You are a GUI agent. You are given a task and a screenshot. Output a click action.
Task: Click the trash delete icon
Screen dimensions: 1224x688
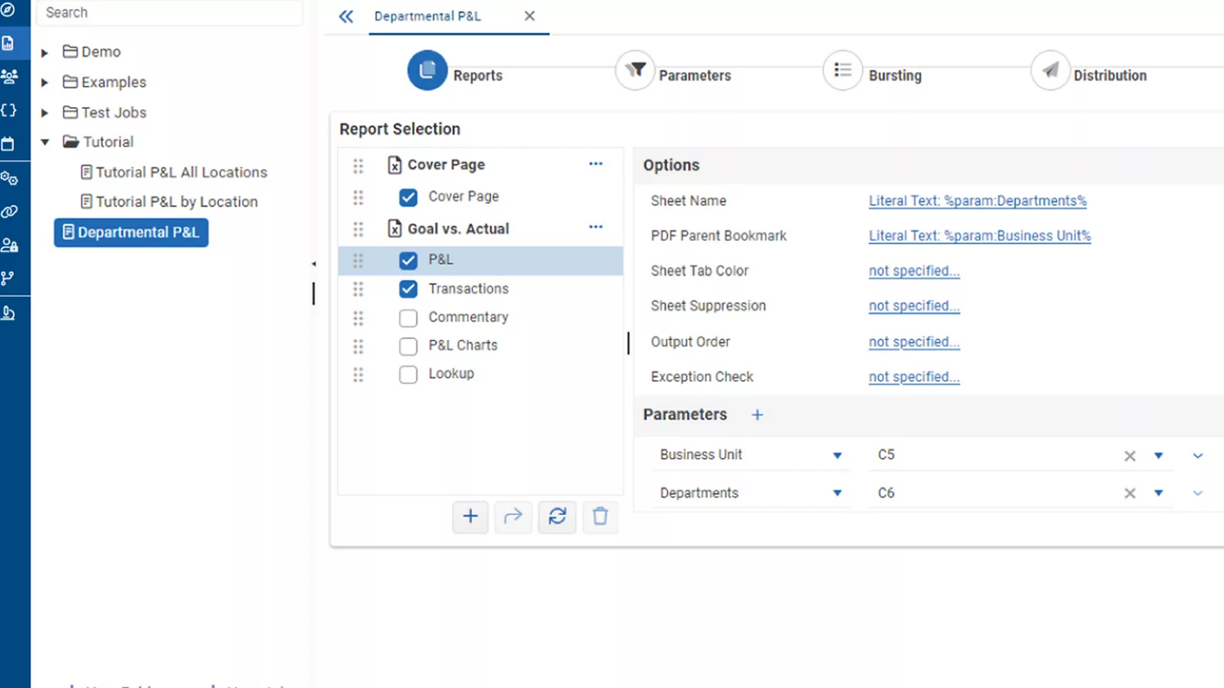(x=600, y=517)
